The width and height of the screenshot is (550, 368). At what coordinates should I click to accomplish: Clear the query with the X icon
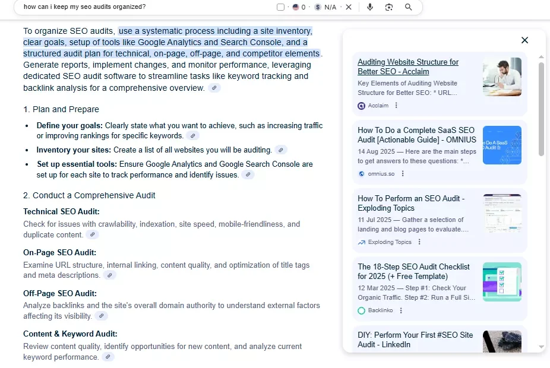349,8
